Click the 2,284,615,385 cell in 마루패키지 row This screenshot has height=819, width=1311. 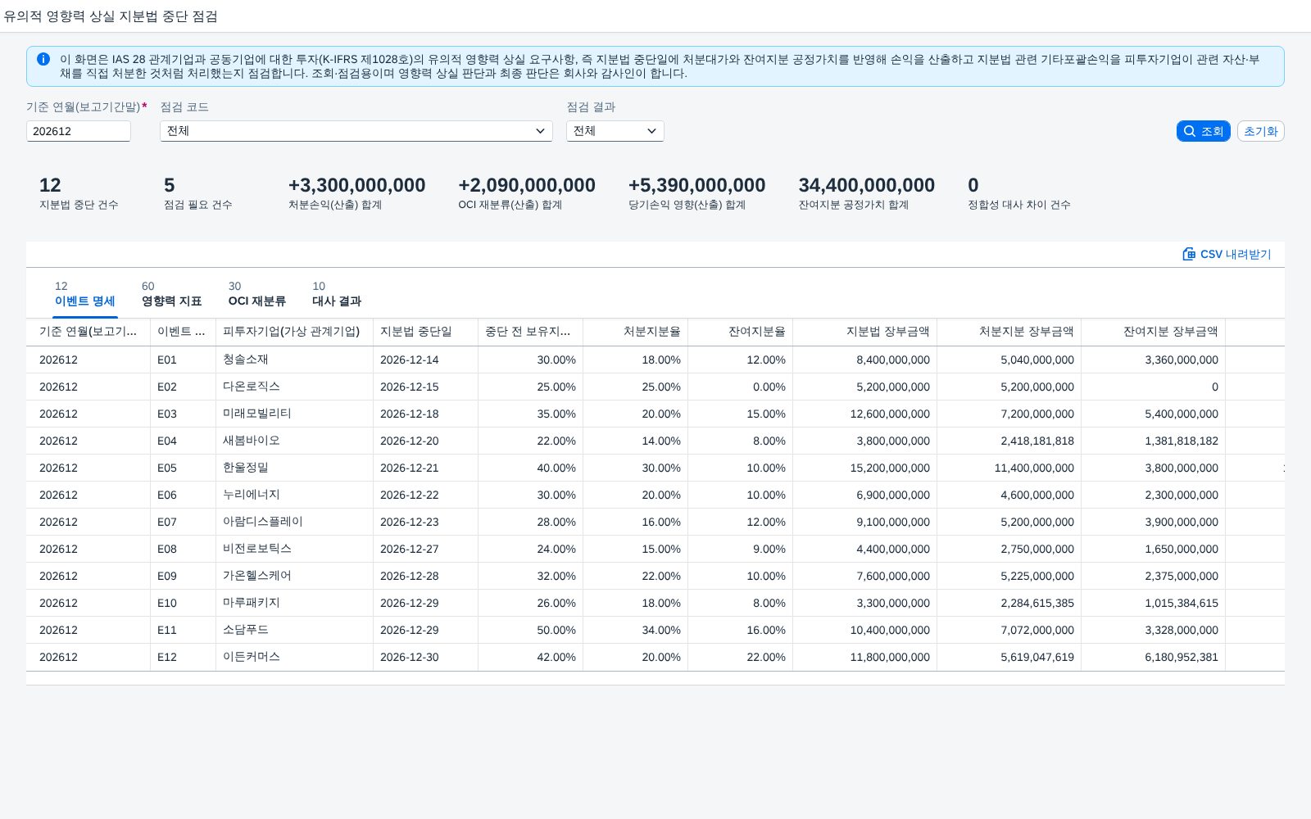click(x=1009, y=603)
